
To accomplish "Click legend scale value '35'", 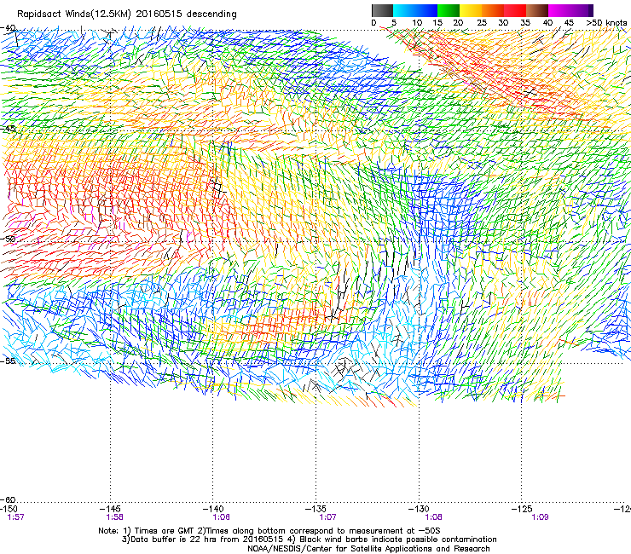I will (x=525, y=23).
